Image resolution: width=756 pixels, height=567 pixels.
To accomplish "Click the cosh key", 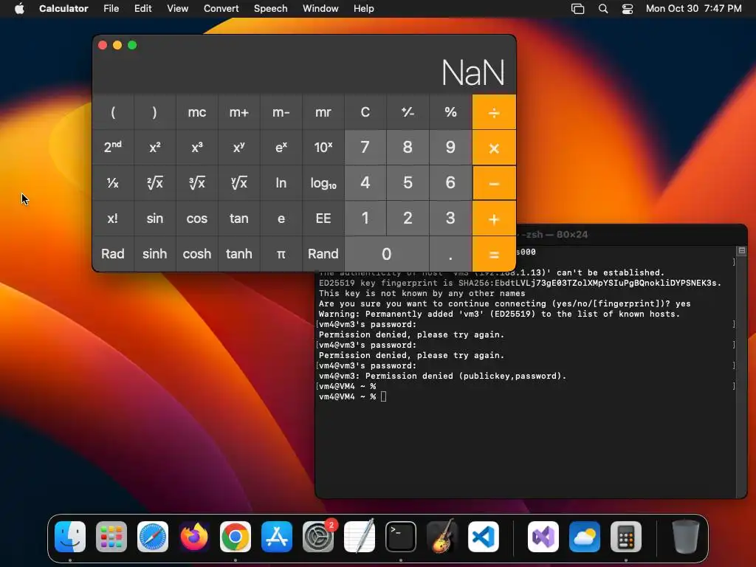I will [196, 254].
